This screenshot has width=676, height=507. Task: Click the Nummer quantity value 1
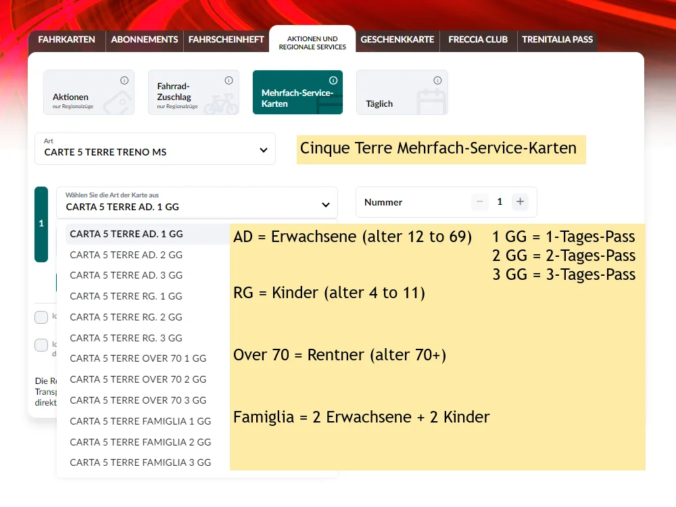[500, 201]
